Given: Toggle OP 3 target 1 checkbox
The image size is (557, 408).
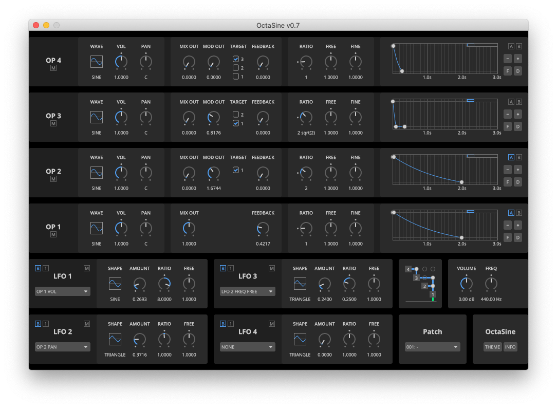Looking at the screenshot, I should 235,123.
